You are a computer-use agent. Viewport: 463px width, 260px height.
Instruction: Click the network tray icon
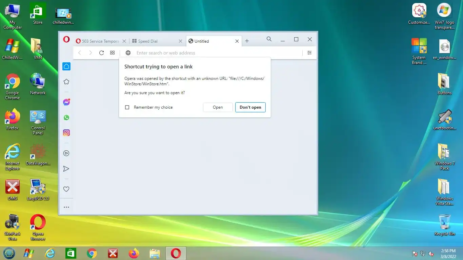coord(423,254)
